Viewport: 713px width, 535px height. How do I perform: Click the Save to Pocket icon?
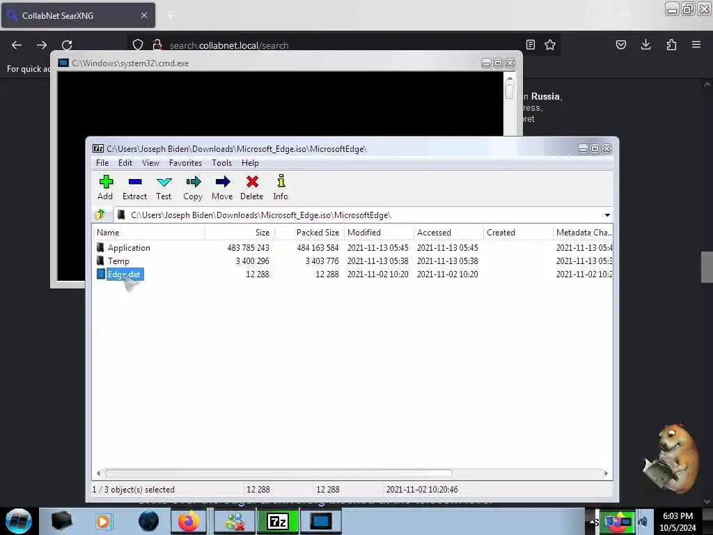621,45
